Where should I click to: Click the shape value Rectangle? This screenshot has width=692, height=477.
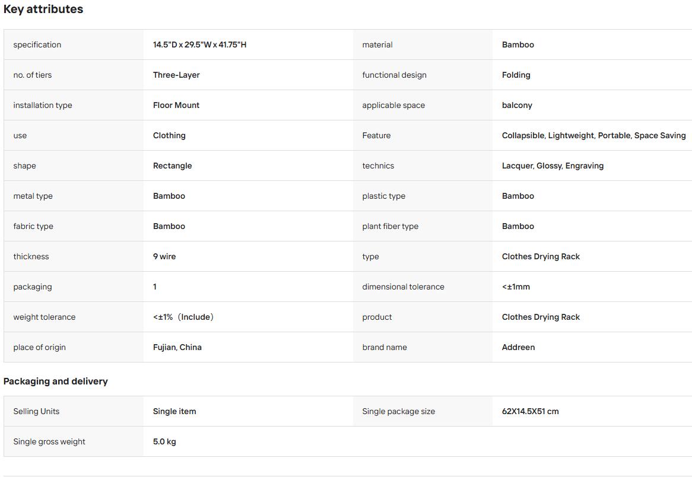point(172,166)
